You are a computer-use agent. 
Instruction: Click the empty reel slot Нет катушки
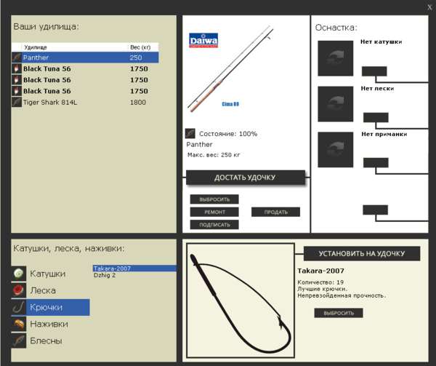pos(336,58)
